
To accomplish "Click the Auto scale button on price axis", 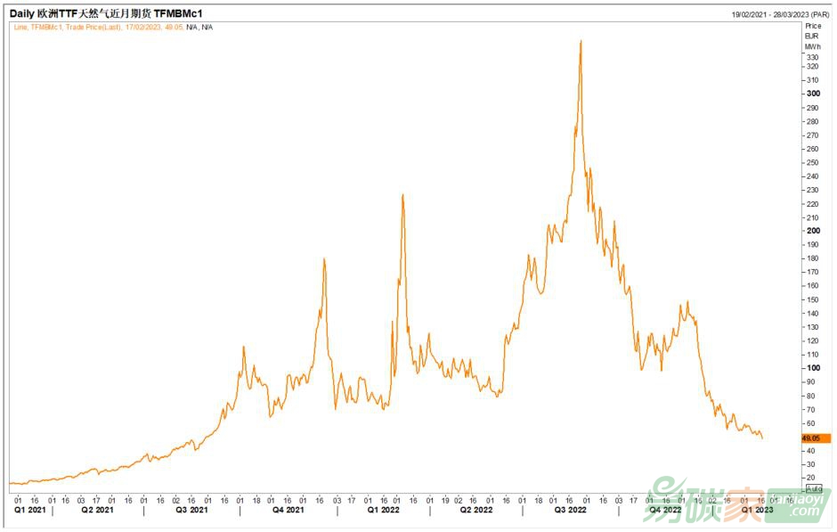I will 813,488.
